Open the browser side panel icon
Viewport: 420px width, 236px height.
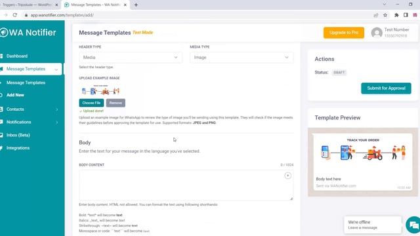tap(406, 15)
